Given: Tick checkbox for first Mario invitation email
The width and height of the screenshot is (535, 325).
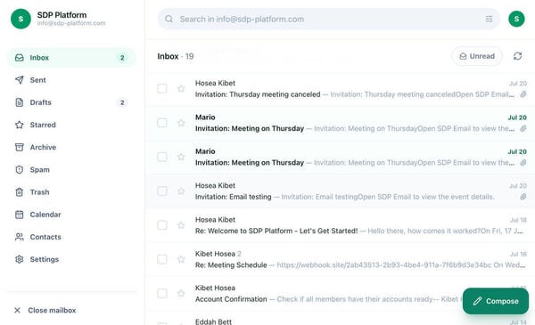Looking at the screenshot, I should coord(162,123).
